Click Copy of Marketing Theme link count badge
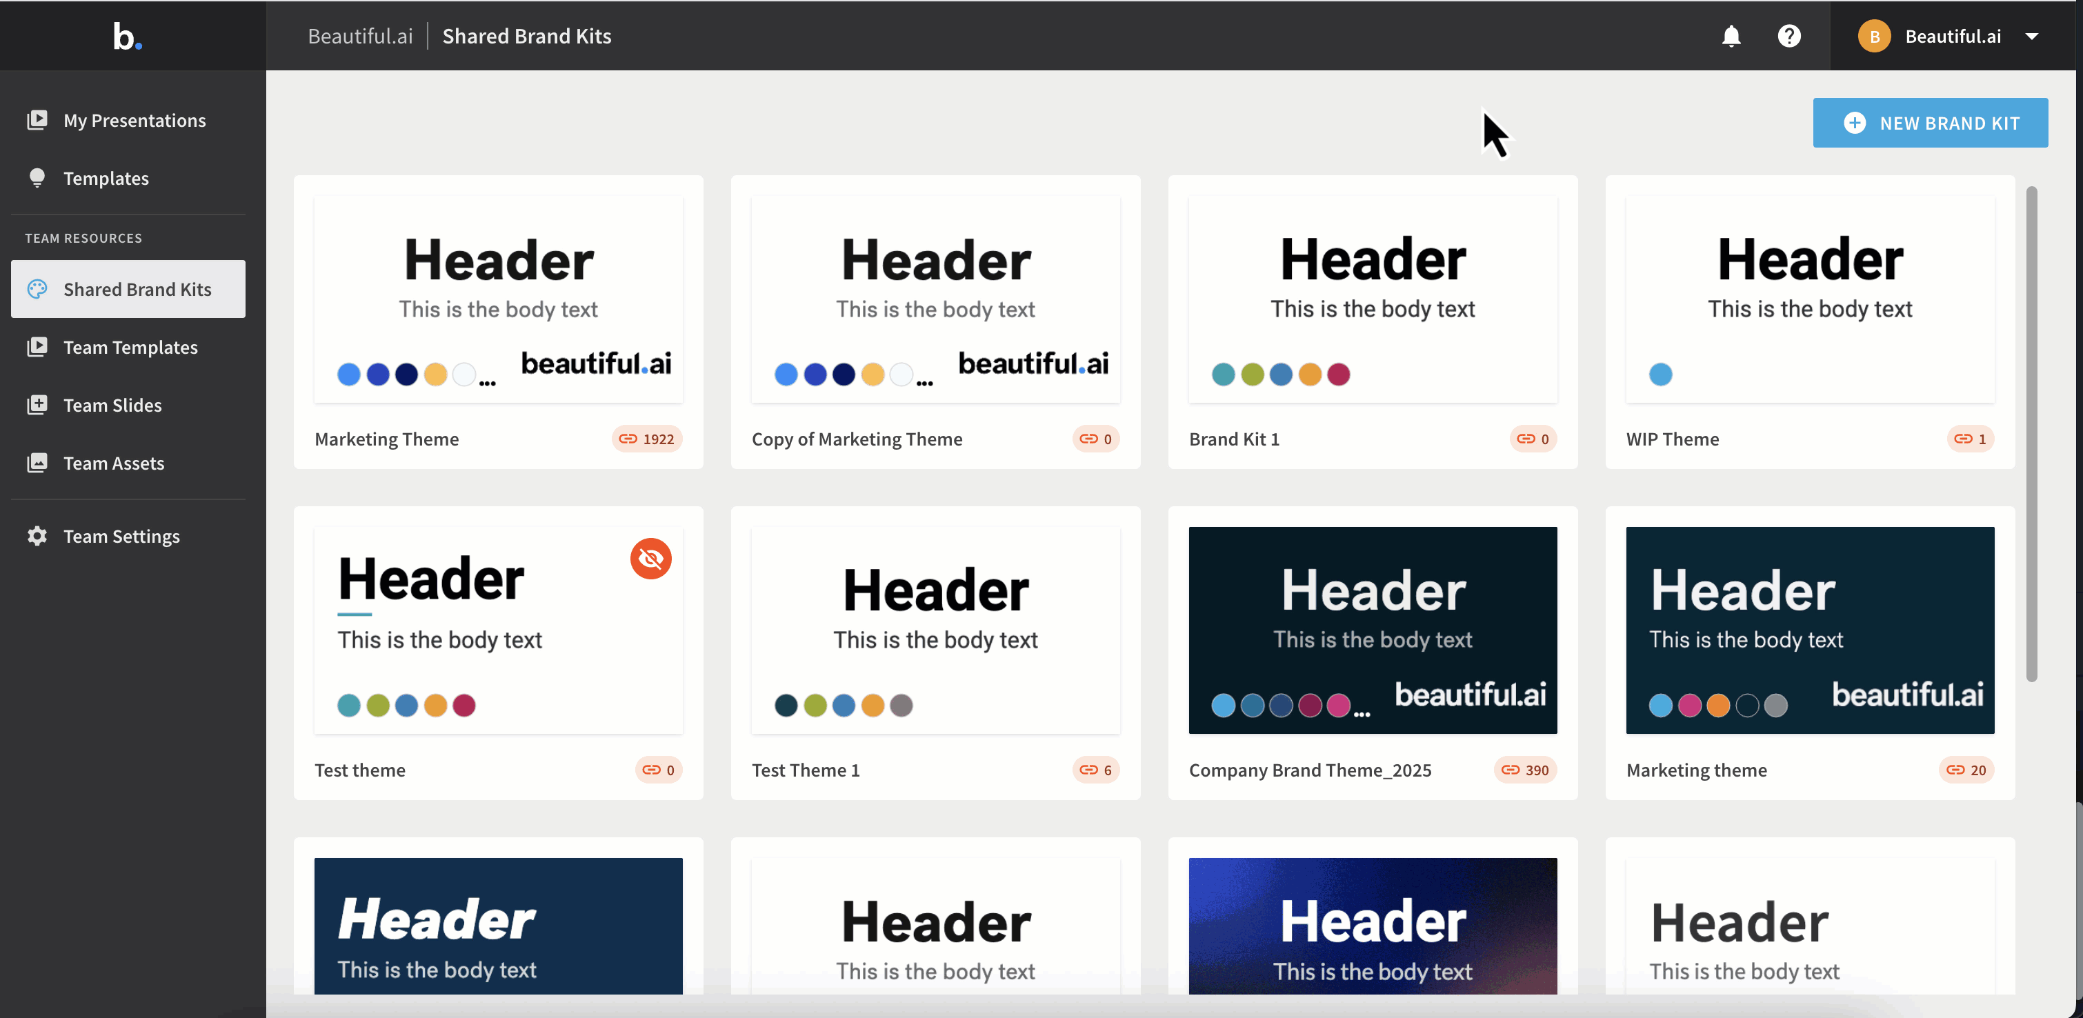This screenshot has width=2083, height=1018. [x=1096, y=439]
